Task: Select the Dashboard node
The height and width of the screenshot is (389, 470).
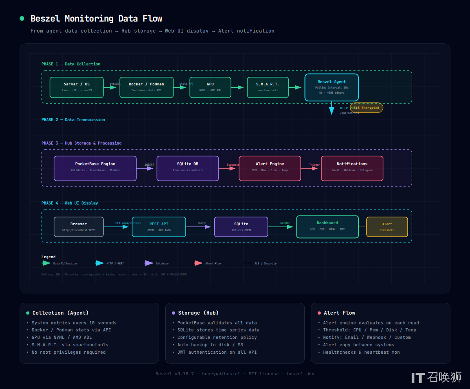Action: (x=327, y=227)
